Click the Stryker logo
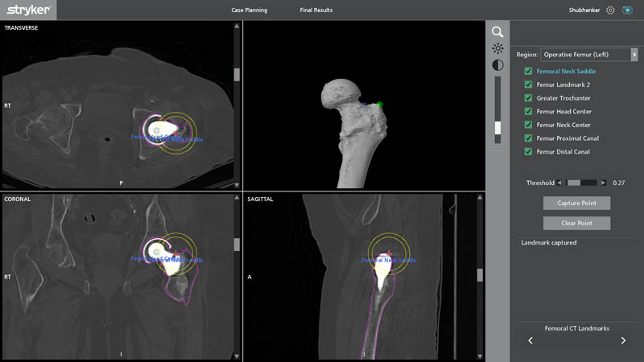Viewport: 644px width, 362px height. click(x=28, y=10)
